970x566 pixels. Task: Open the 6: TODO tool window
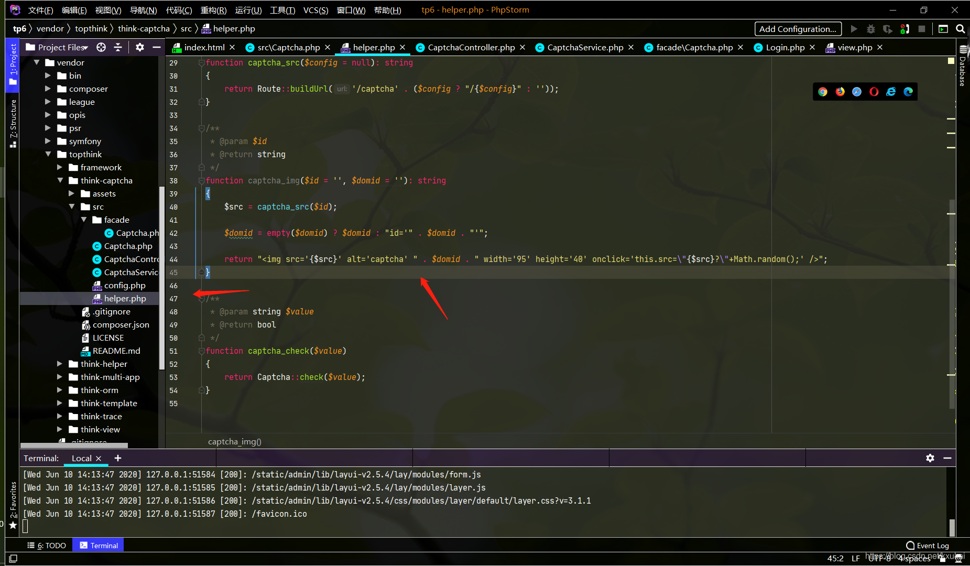(47, 546)
